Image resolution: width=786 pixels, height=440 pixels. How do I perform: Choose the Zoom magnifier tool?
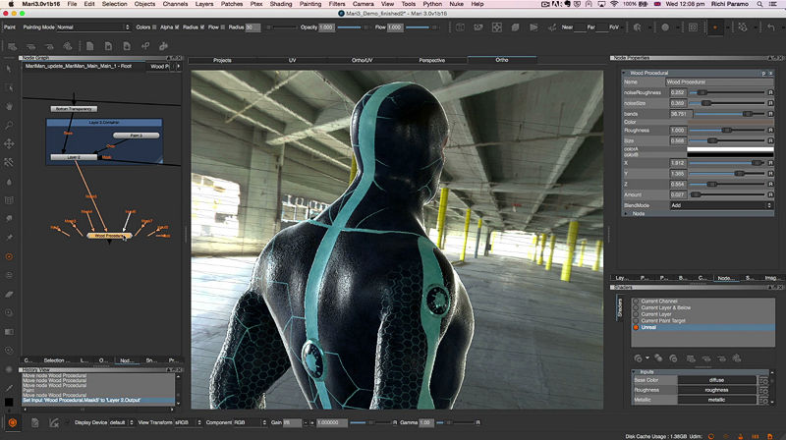[9, 125]
